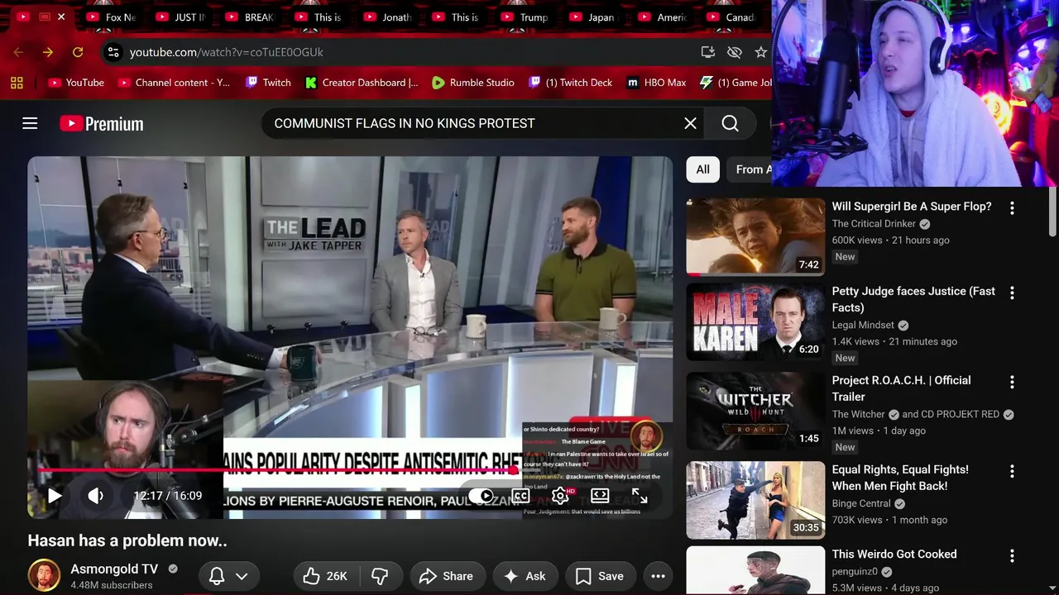Open player settings gear

point(560,496)
